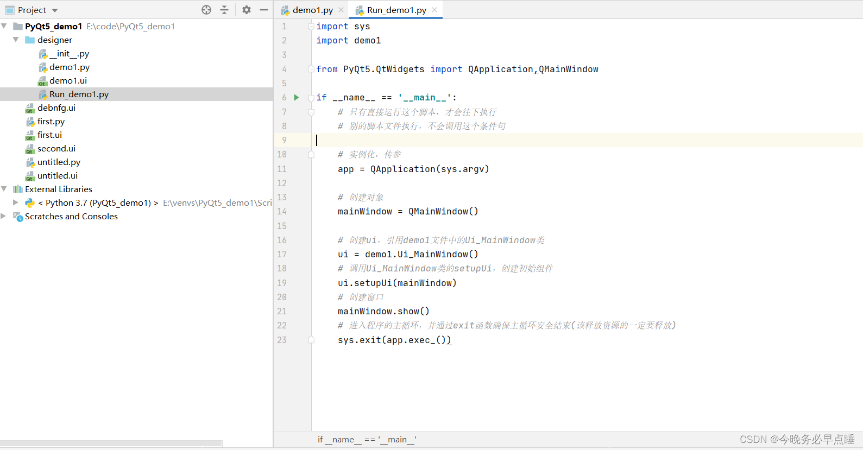This screenshot has height=450, width=863.
Task: Expand the Python 3.7 interpreter node
Action: point(16,202)
